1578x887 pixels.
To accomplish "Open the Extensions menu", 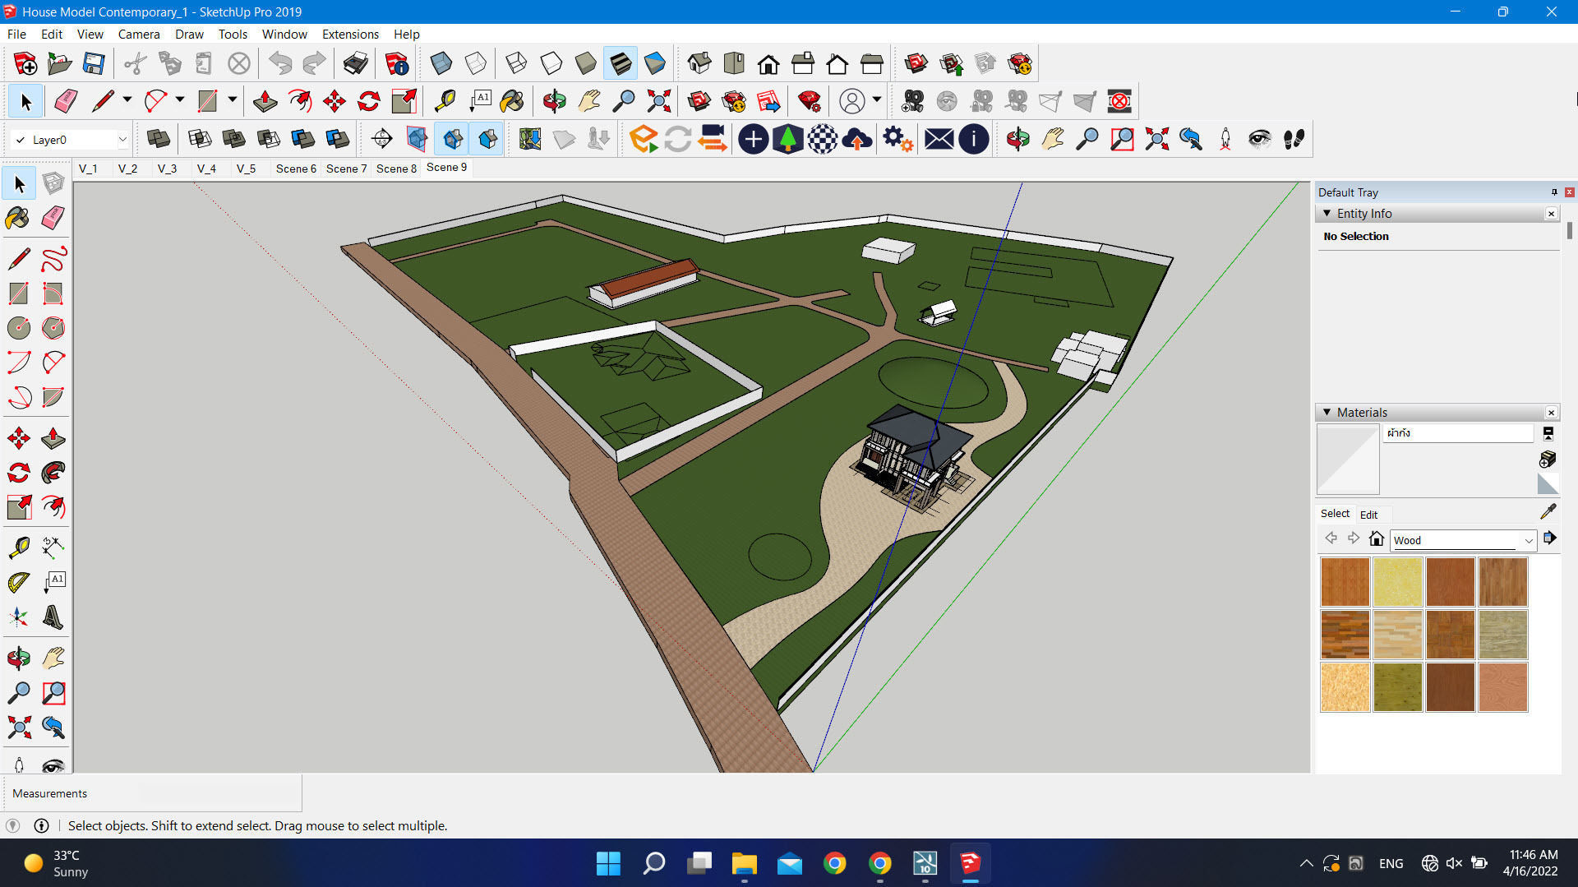I will 350,34.
